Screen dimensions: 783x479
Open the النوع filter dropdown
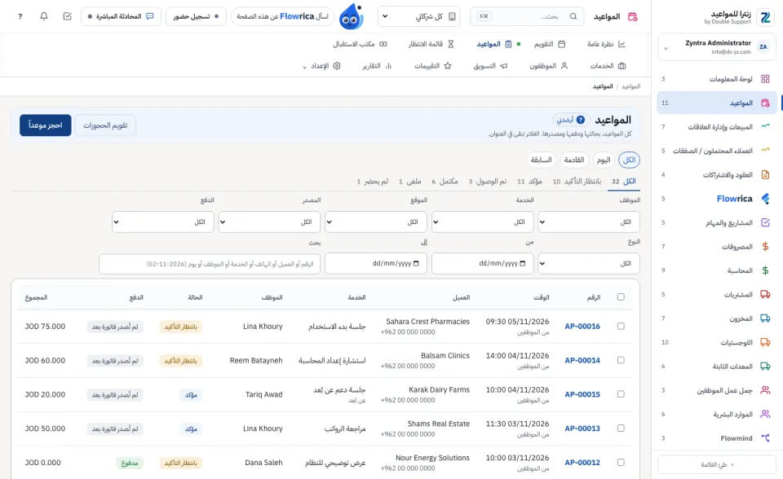589,263
